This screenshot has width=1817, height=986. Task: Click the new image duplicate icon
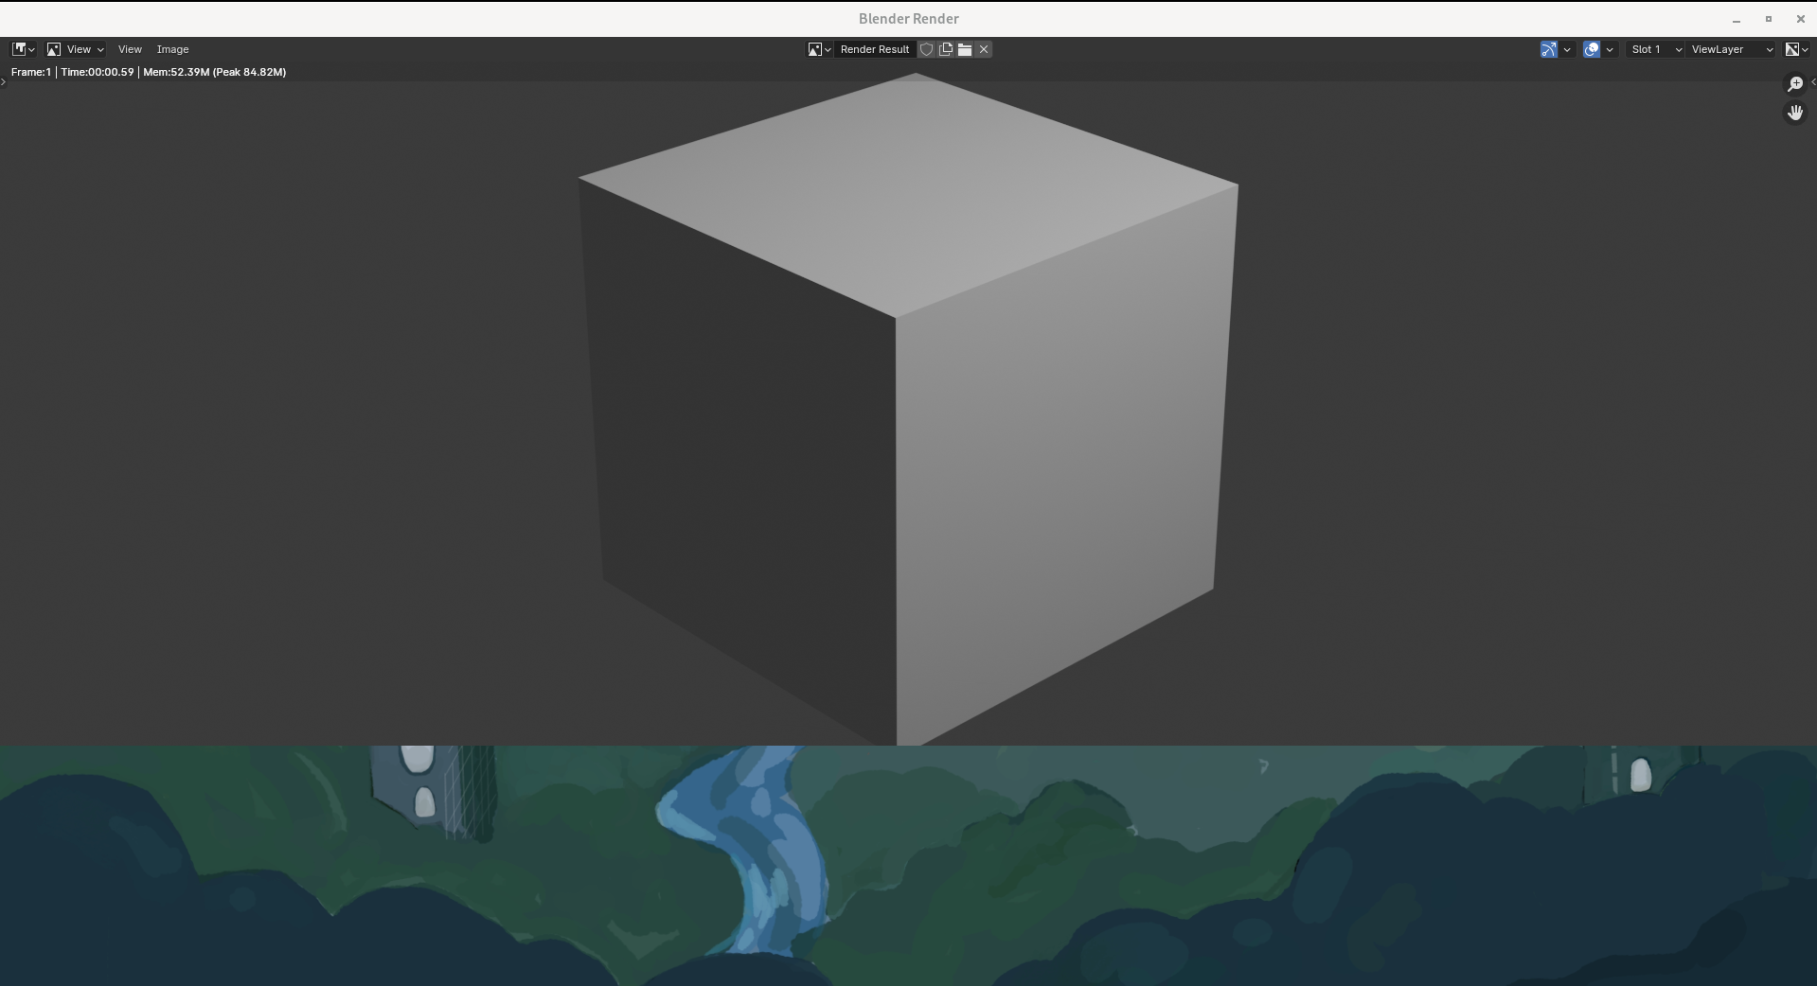945,49
